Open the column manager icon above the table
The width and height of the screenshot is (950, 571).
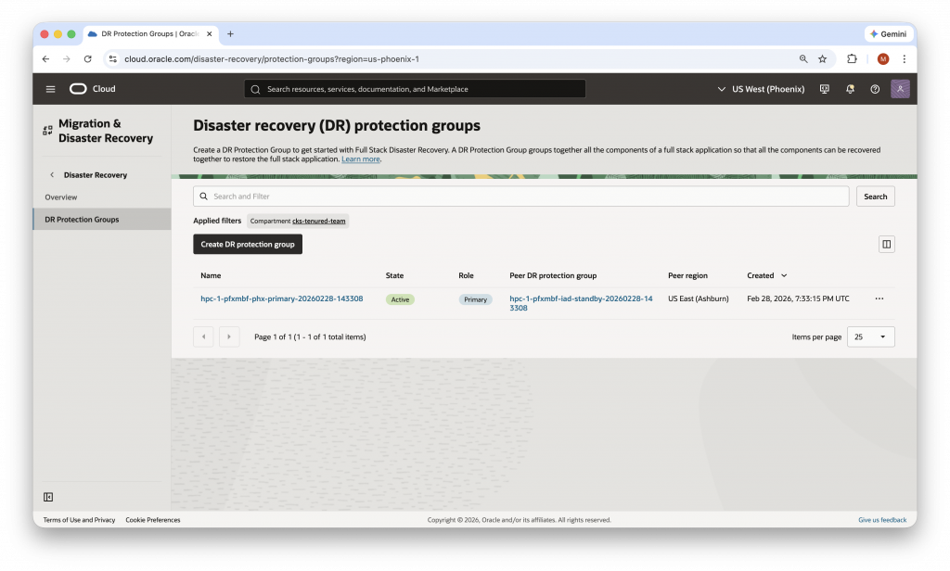[x=886, y=244]
